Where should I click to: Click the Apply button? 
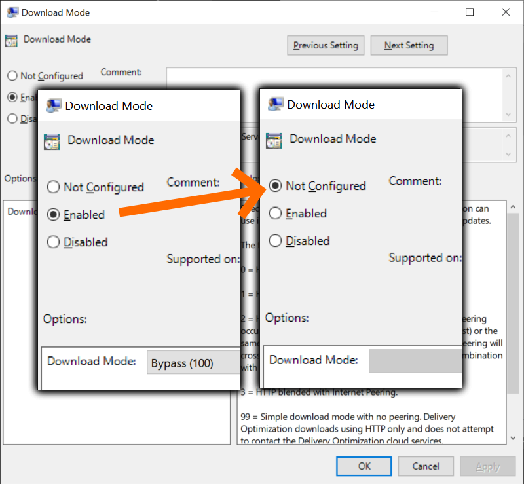(488, 466)
